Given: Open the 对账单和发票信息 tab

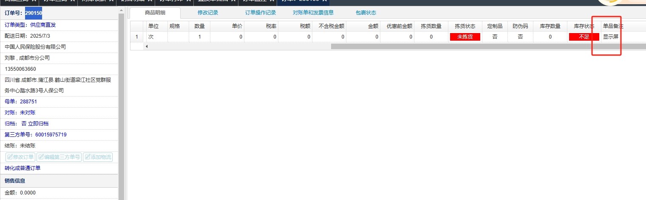Looking at the screenshot, I should coord(313,13).
